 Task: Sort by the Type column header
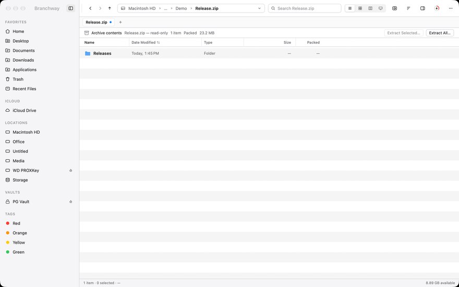coord(208,42)
